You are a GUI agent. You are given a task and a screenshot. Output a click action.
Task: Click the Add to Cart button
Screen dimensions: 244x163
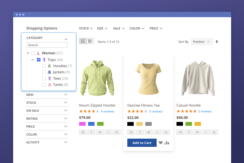click(x=142, y=143)
